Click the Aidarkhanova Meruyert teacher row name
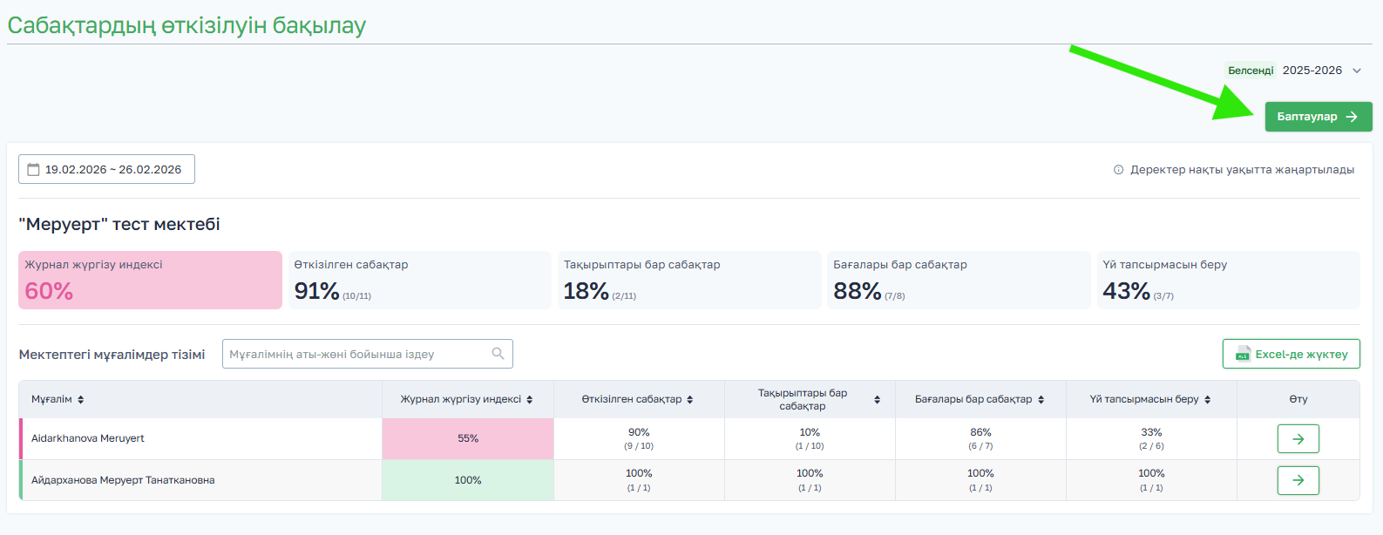 [x=88, y=438]
